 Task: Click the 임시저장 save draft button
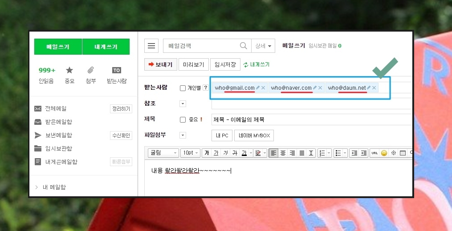pyautogui.click(x=225, y=64)
